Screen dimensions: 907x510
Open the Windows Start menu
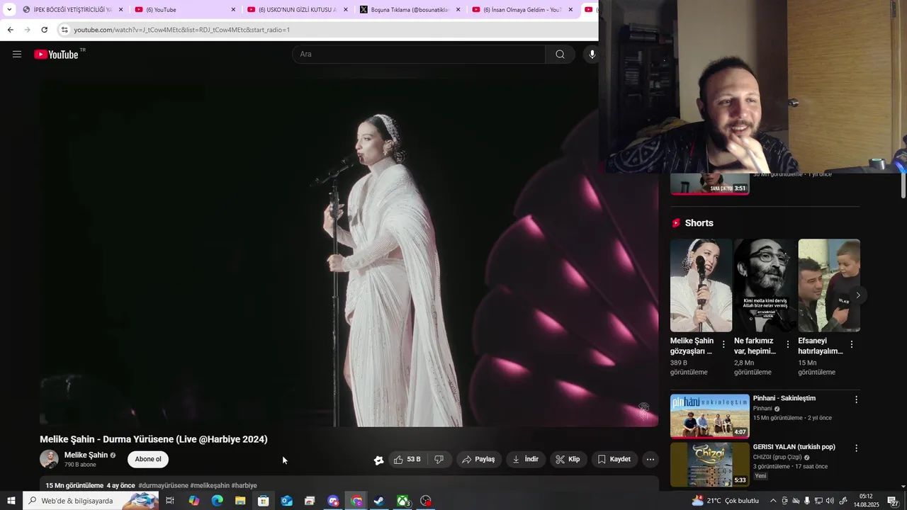coord(11,501)
